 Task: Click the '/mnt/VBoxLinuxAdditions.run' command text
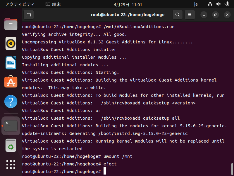pyautogui.click(x=139, y=27)
